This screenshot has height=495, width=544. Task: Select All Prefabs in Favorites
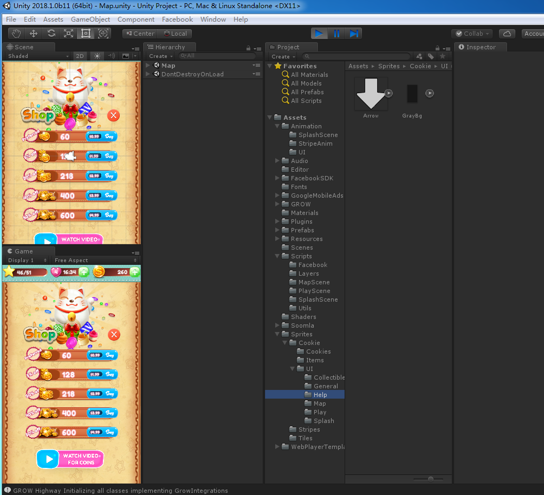307,92
